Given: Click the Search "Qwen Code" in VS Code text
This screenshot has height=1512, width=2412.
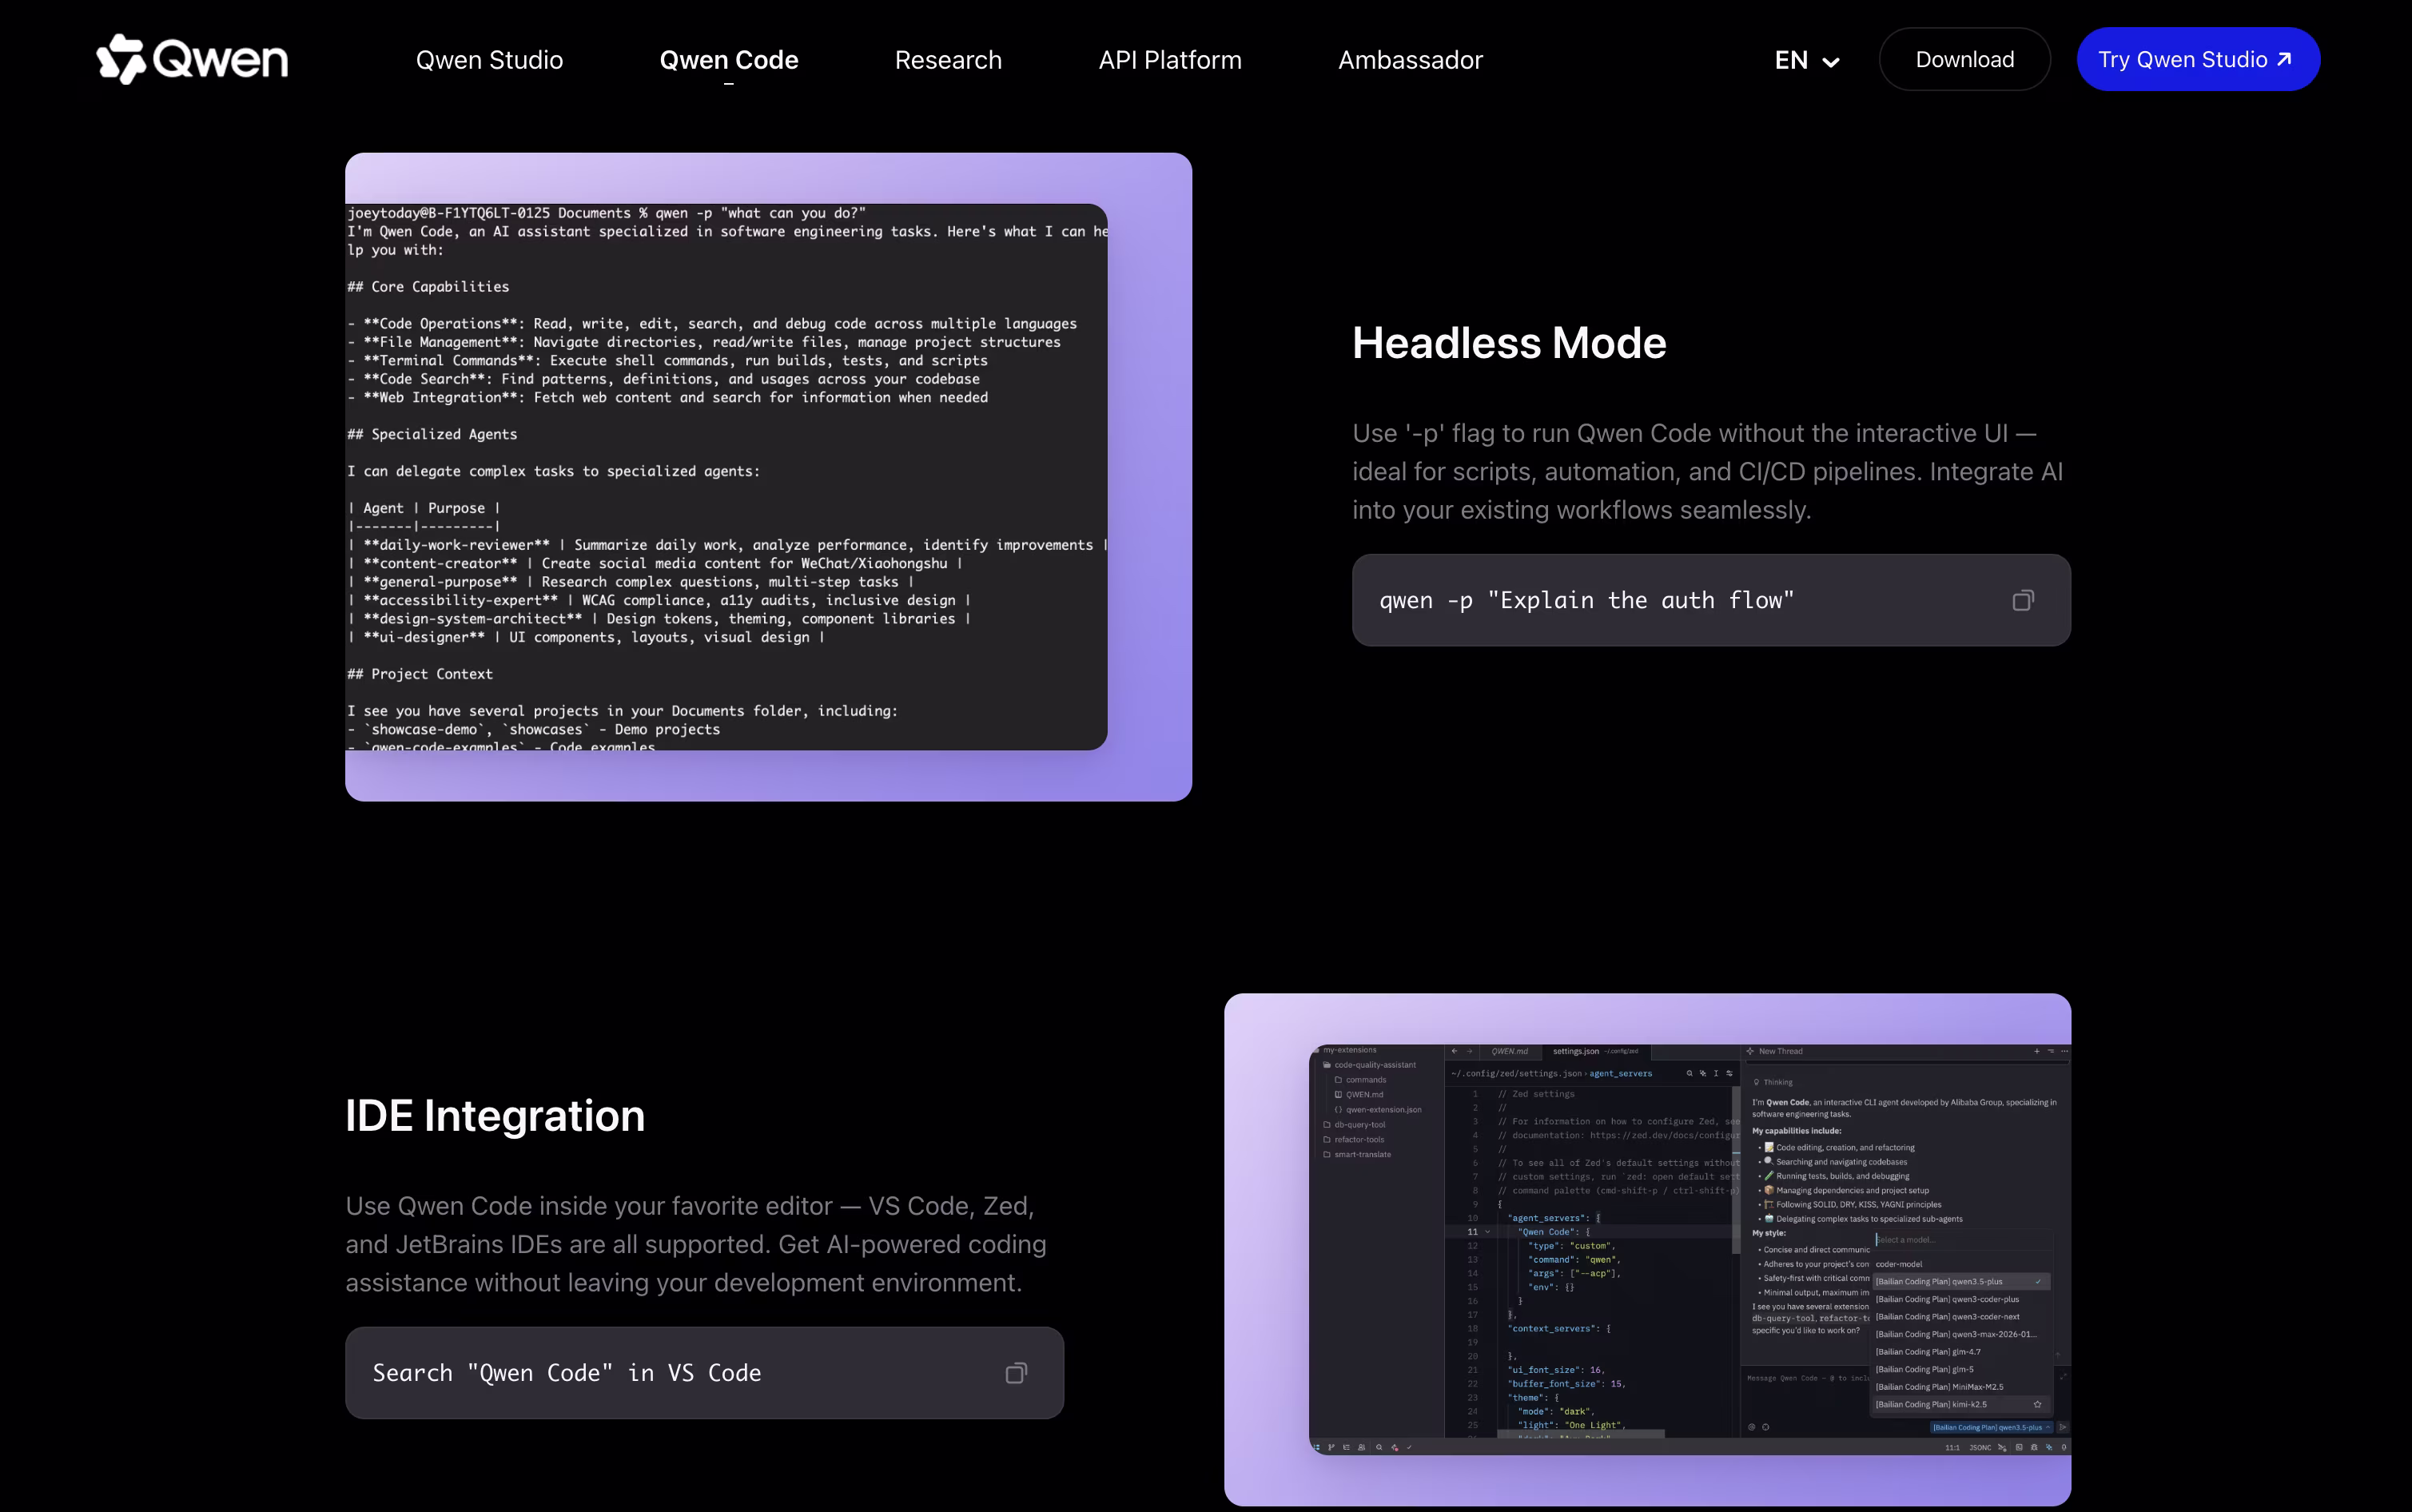Looking at the screenshot, I should tap(567, 1373).
